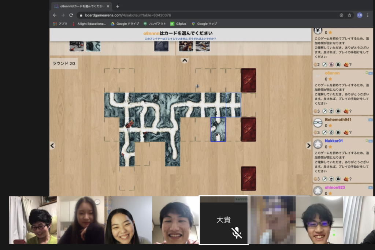Click o8nnnn's mine cart tool icon
Screen dimensions: 375x250
pos(338,111)
